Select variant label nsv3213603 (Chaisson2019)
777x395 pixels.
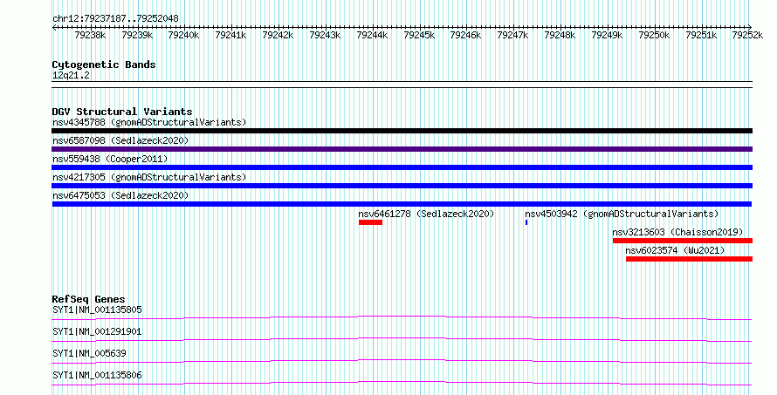677,232
